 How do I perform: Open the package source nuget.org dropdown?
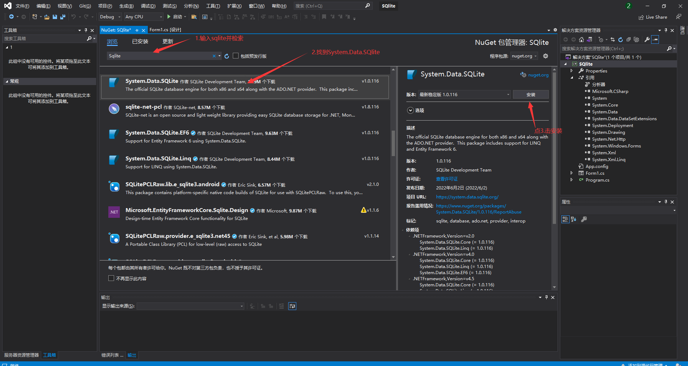(x=524, y=56)
